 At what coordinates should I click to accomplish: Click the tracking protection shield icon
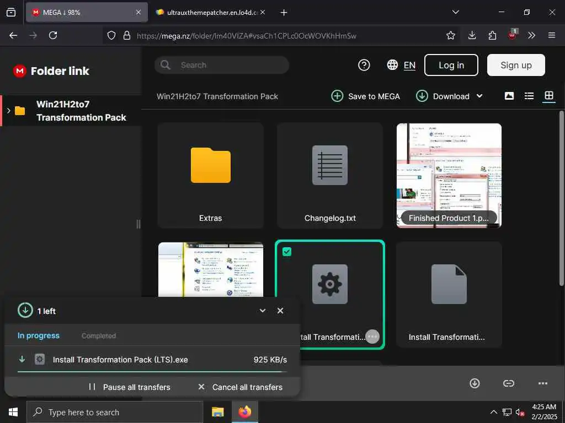tap(111, 35)
